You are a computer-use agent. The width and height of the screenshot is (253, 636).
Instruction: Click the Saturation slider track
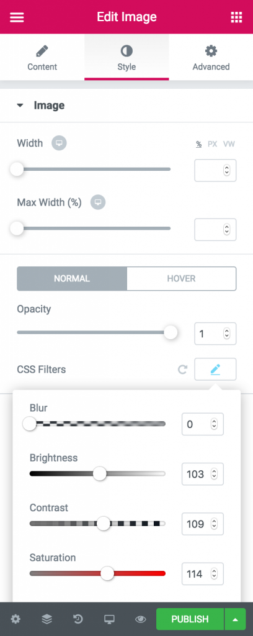coord(97,573)
